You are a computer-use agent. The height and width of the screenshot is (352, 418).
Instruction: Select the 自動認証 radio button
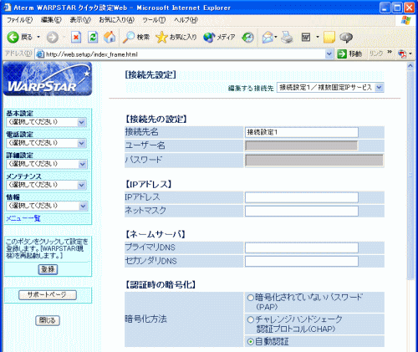pos(251,342)
